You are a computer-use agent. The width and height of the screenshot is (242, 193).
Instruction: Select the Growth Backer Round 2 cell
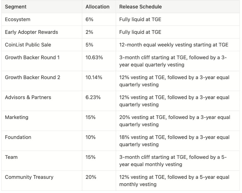[x=32, y=78]
